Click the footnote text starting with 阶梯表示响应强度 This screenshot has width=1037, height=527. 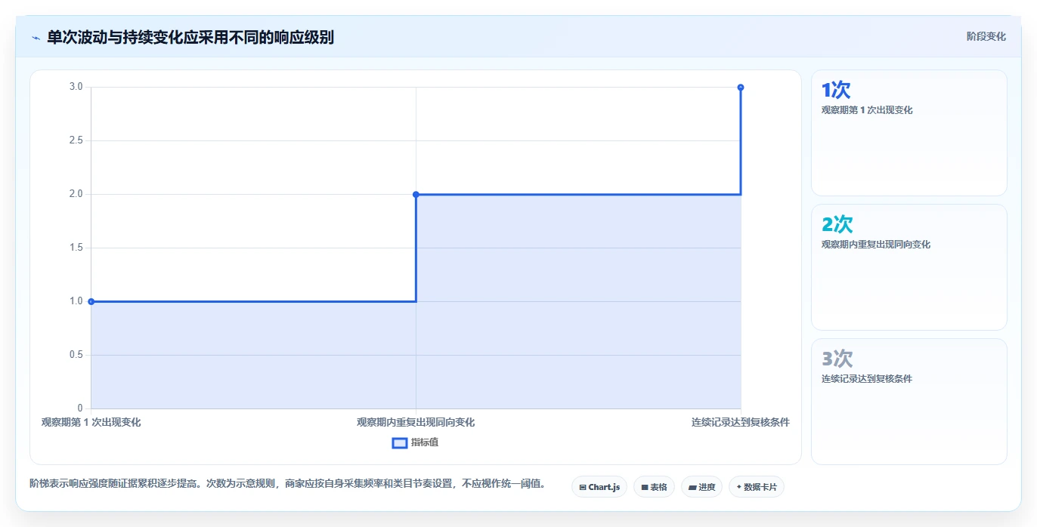[287, 483]
